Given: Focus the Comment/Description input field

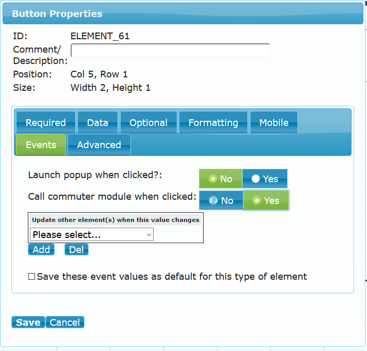Looking at the screenshot, I should [171, 51].
